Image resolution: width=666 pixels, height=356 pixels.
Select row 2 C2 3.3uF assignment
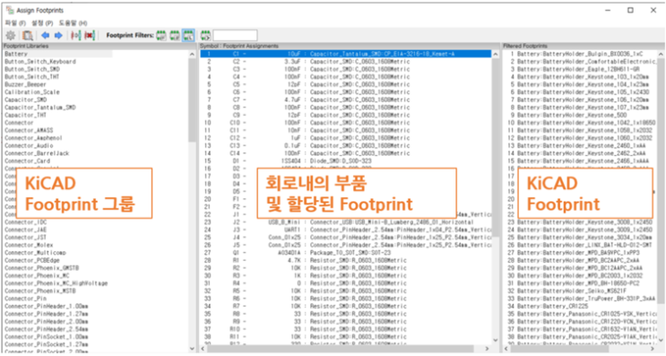[346, 62]
